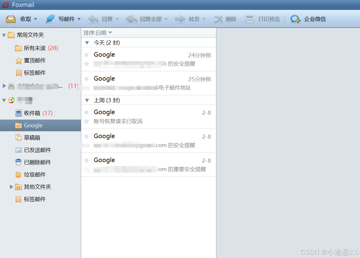
Task: Click the 已删除邮件 trash bin icon
Action: (x=19, y=162)
